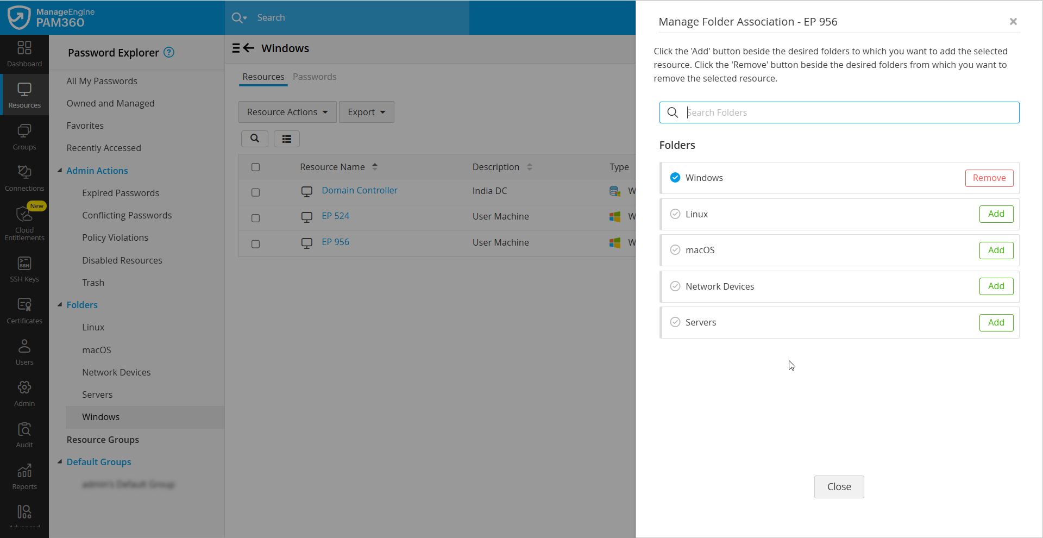1043x538 pixels.
Task: Remove EP 956 from the Windows folder
Action: pos(989,178)
